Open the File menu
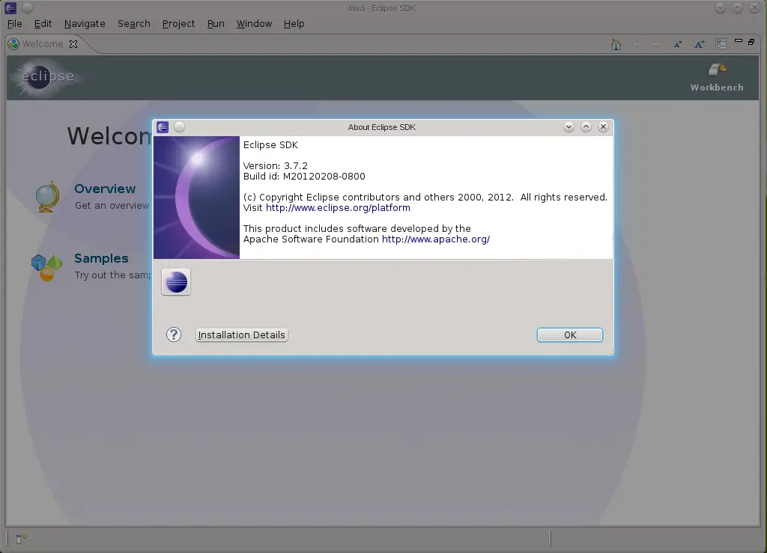Image resolution: width=767 pixels, height=553 pixels. click(15, 23)
